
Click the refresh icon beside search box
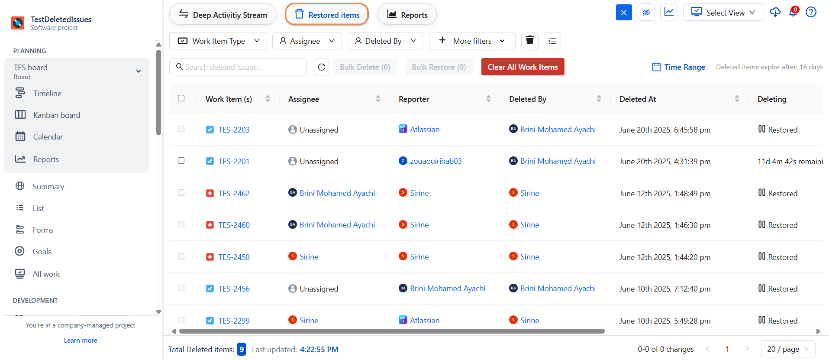321,67
